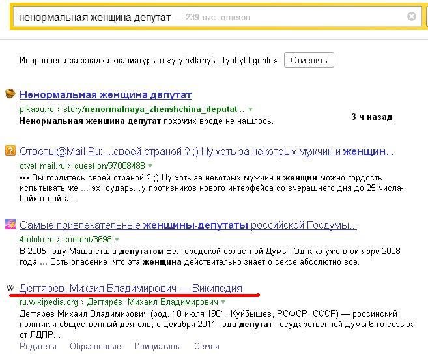Open the Ответы@Mail.Ru result title link

pyautogui.click(x=206, y=152)
